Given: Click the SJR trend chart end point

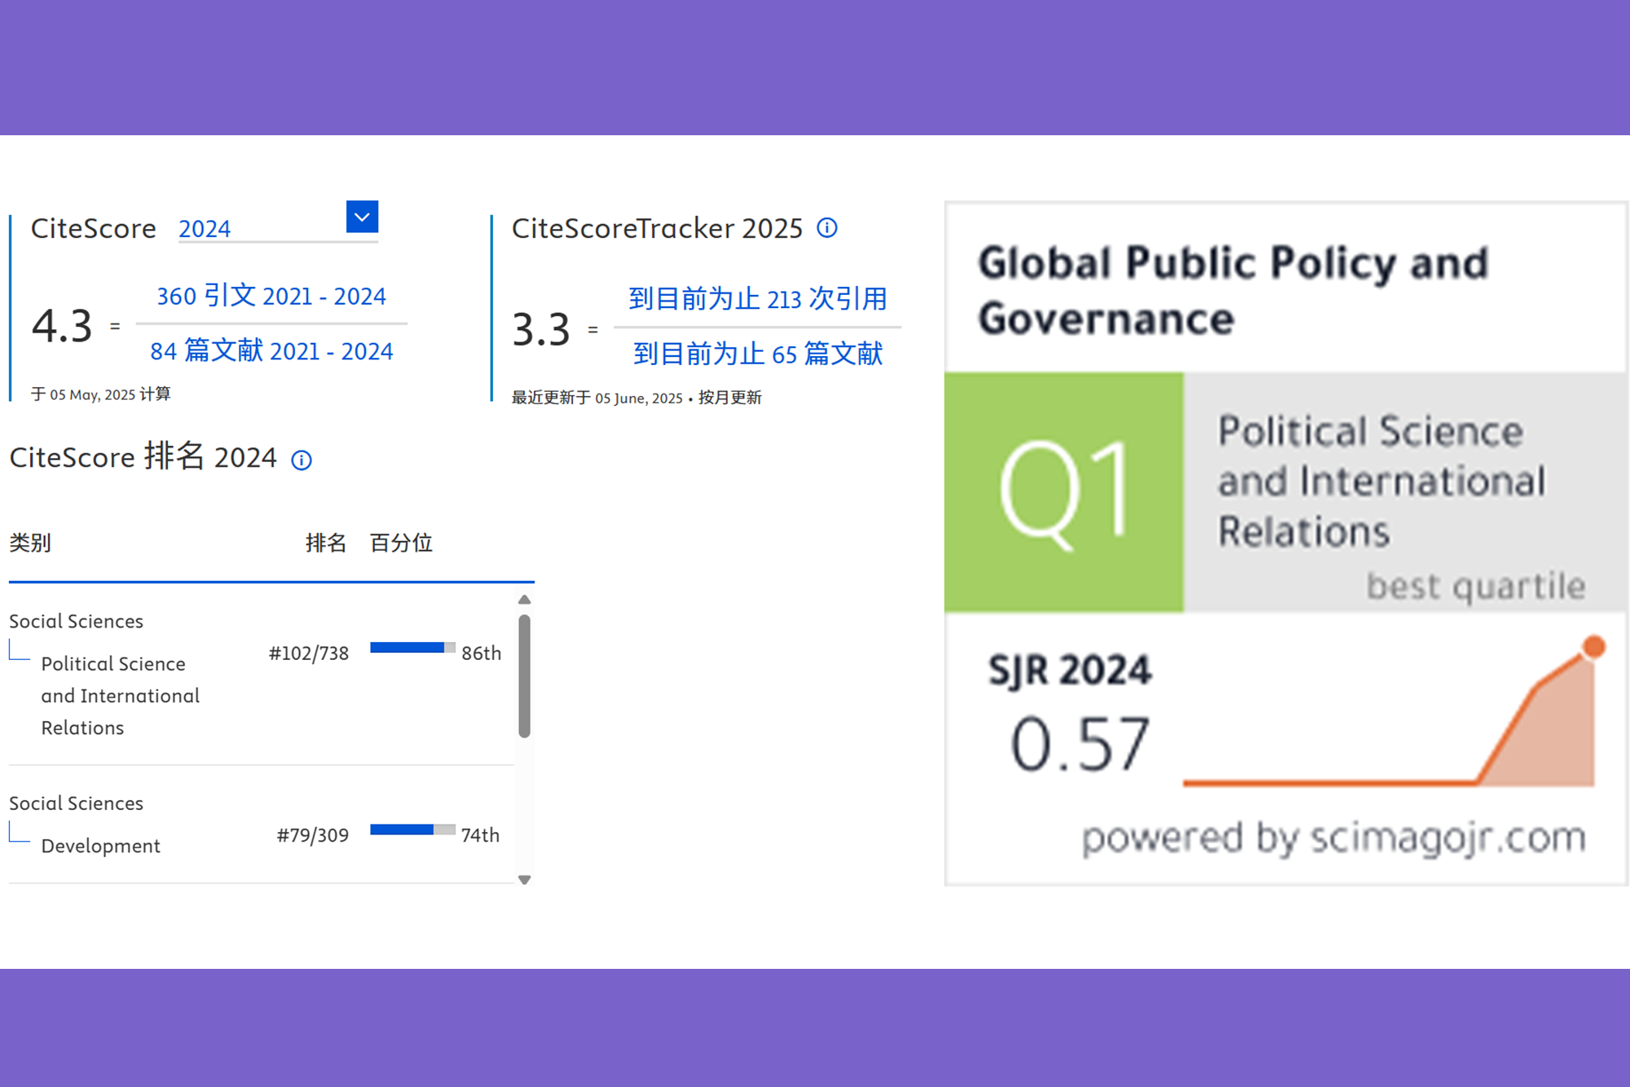Looking at the screenshot, I should [x=1593, y=647].
